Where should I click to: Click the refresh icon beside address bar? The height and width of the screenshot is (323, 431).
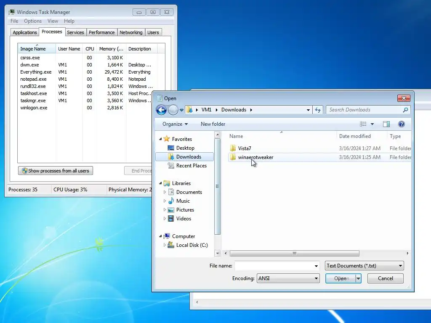pyautogui.click(x=318, y=110)
